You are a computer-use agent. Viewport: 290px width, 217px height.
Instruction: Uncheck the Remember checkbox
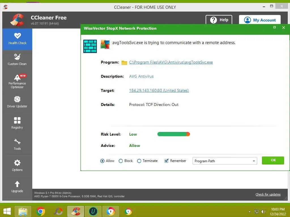pos(167,161)
